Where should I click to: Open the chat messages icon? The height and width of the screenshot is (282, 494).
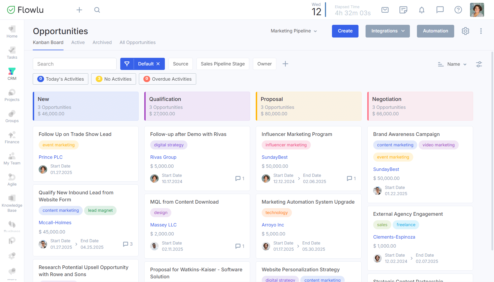(x=440, y=10)
